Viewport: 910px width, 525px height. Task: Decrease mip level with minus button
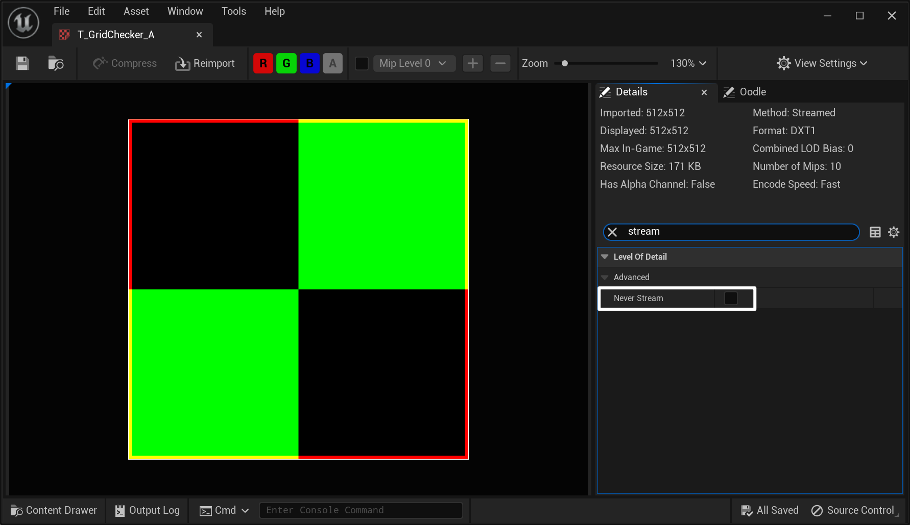click(x=500, y=63)
